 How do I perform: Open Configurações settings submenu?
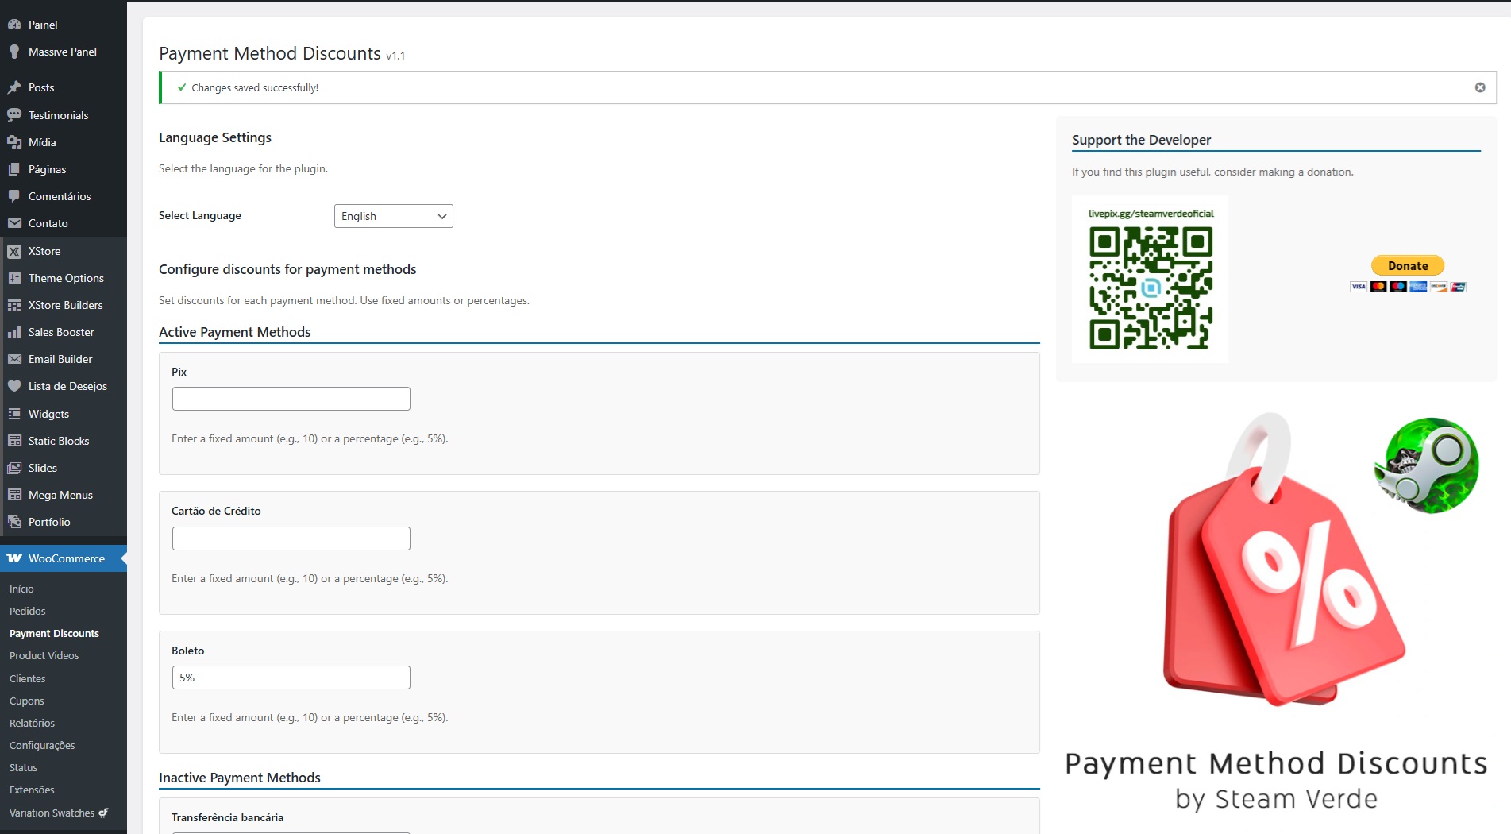(42, 745)
